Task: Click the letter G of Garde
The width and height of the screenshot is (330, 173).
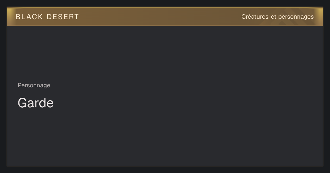Action: [x=22, y=103]
